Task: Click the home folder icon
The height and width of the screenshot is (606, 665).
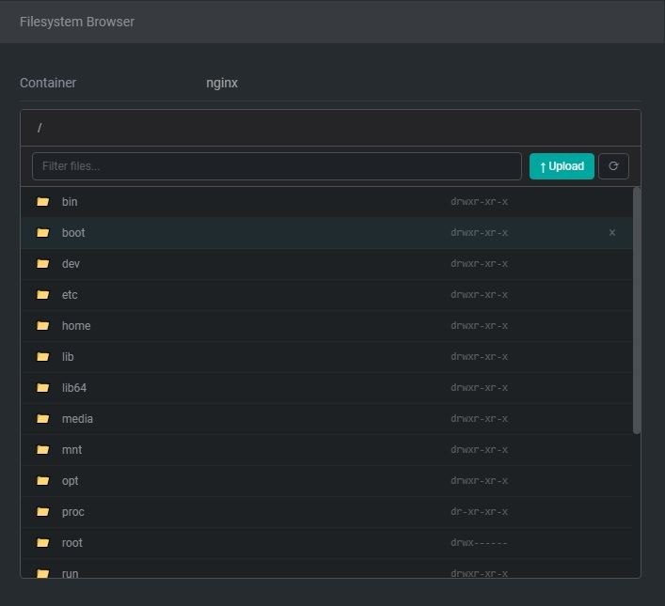Action: click(43, 325)
